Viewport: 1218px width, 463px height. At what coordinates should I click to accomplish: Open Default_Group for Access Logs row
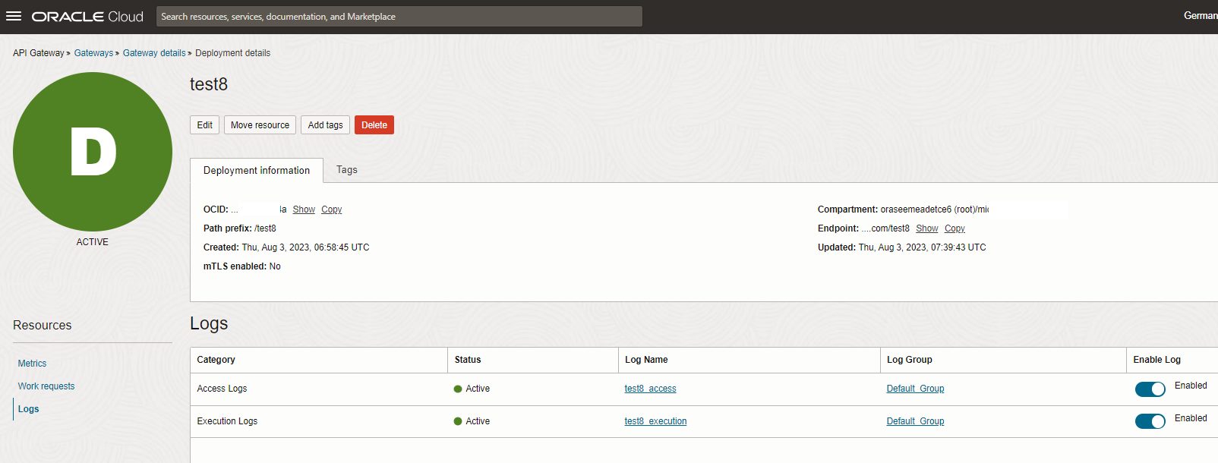pos(915,389)
